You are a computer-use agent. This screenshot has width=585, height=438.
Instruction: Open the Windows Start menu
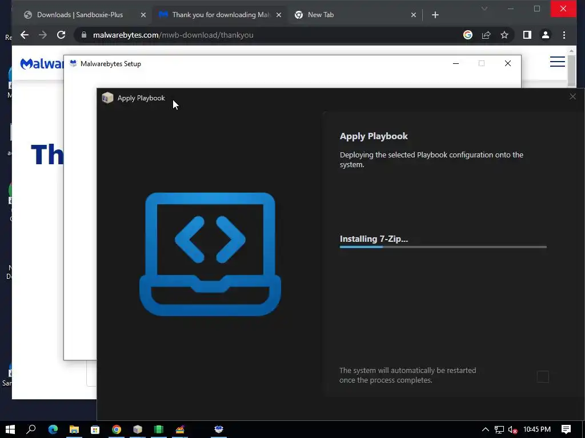pos(10,429)
